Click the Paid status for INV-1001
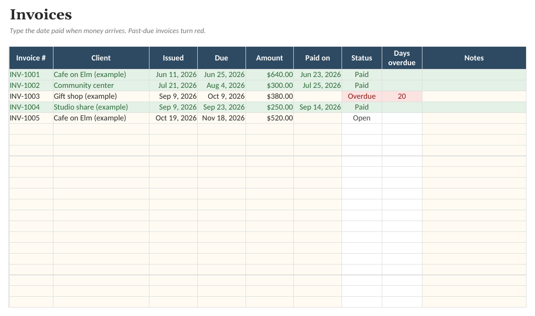Screen dimensions: 535x316 [x=362, y=74]
